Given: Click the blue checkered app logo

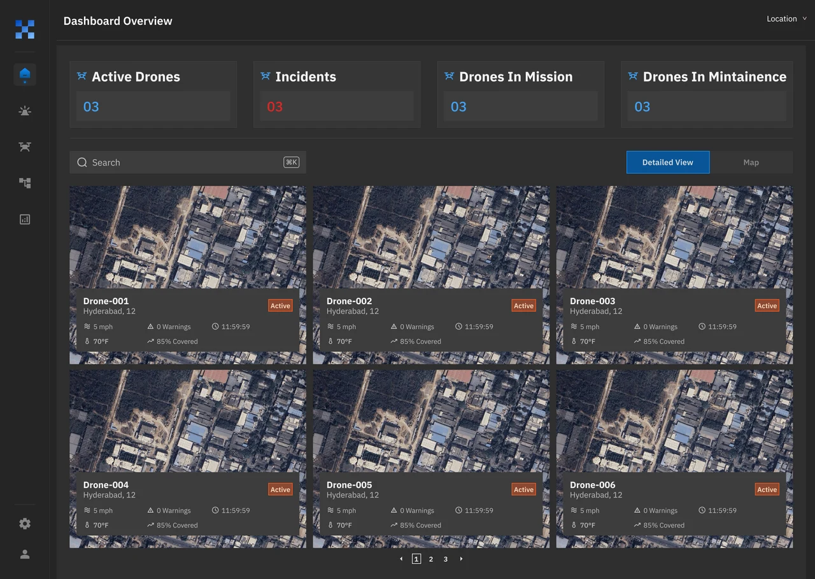Looking at the screenshot, I should 25,29.
